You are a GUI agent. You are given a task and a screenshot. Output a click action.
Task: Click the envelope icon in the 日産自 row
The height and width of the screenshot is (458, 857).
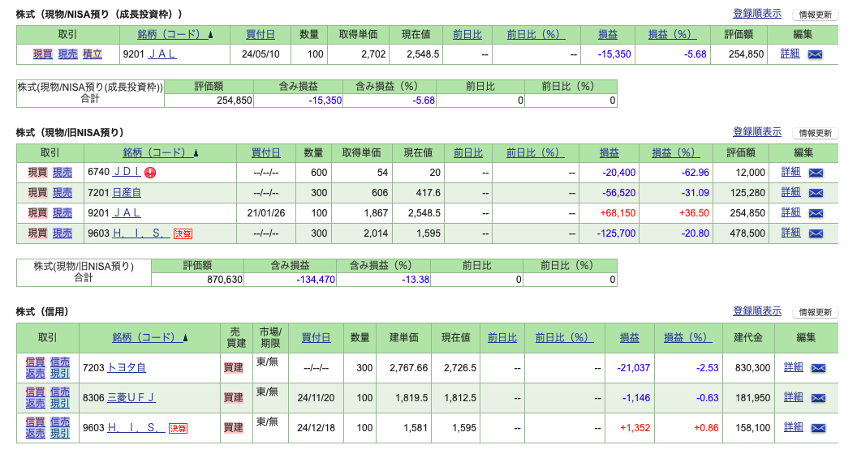[x=816, y=193]
